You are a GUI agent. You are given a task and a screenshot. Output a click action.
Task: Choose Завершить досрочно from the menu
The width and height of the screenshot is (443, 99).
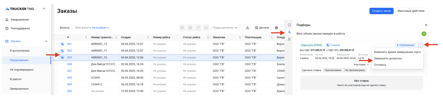[x=388, y=58]
